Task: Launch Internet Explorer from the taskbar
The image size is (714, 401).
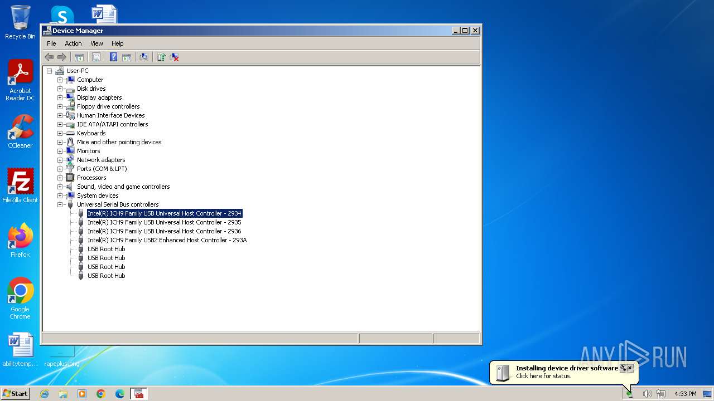Action: point(44,394)
